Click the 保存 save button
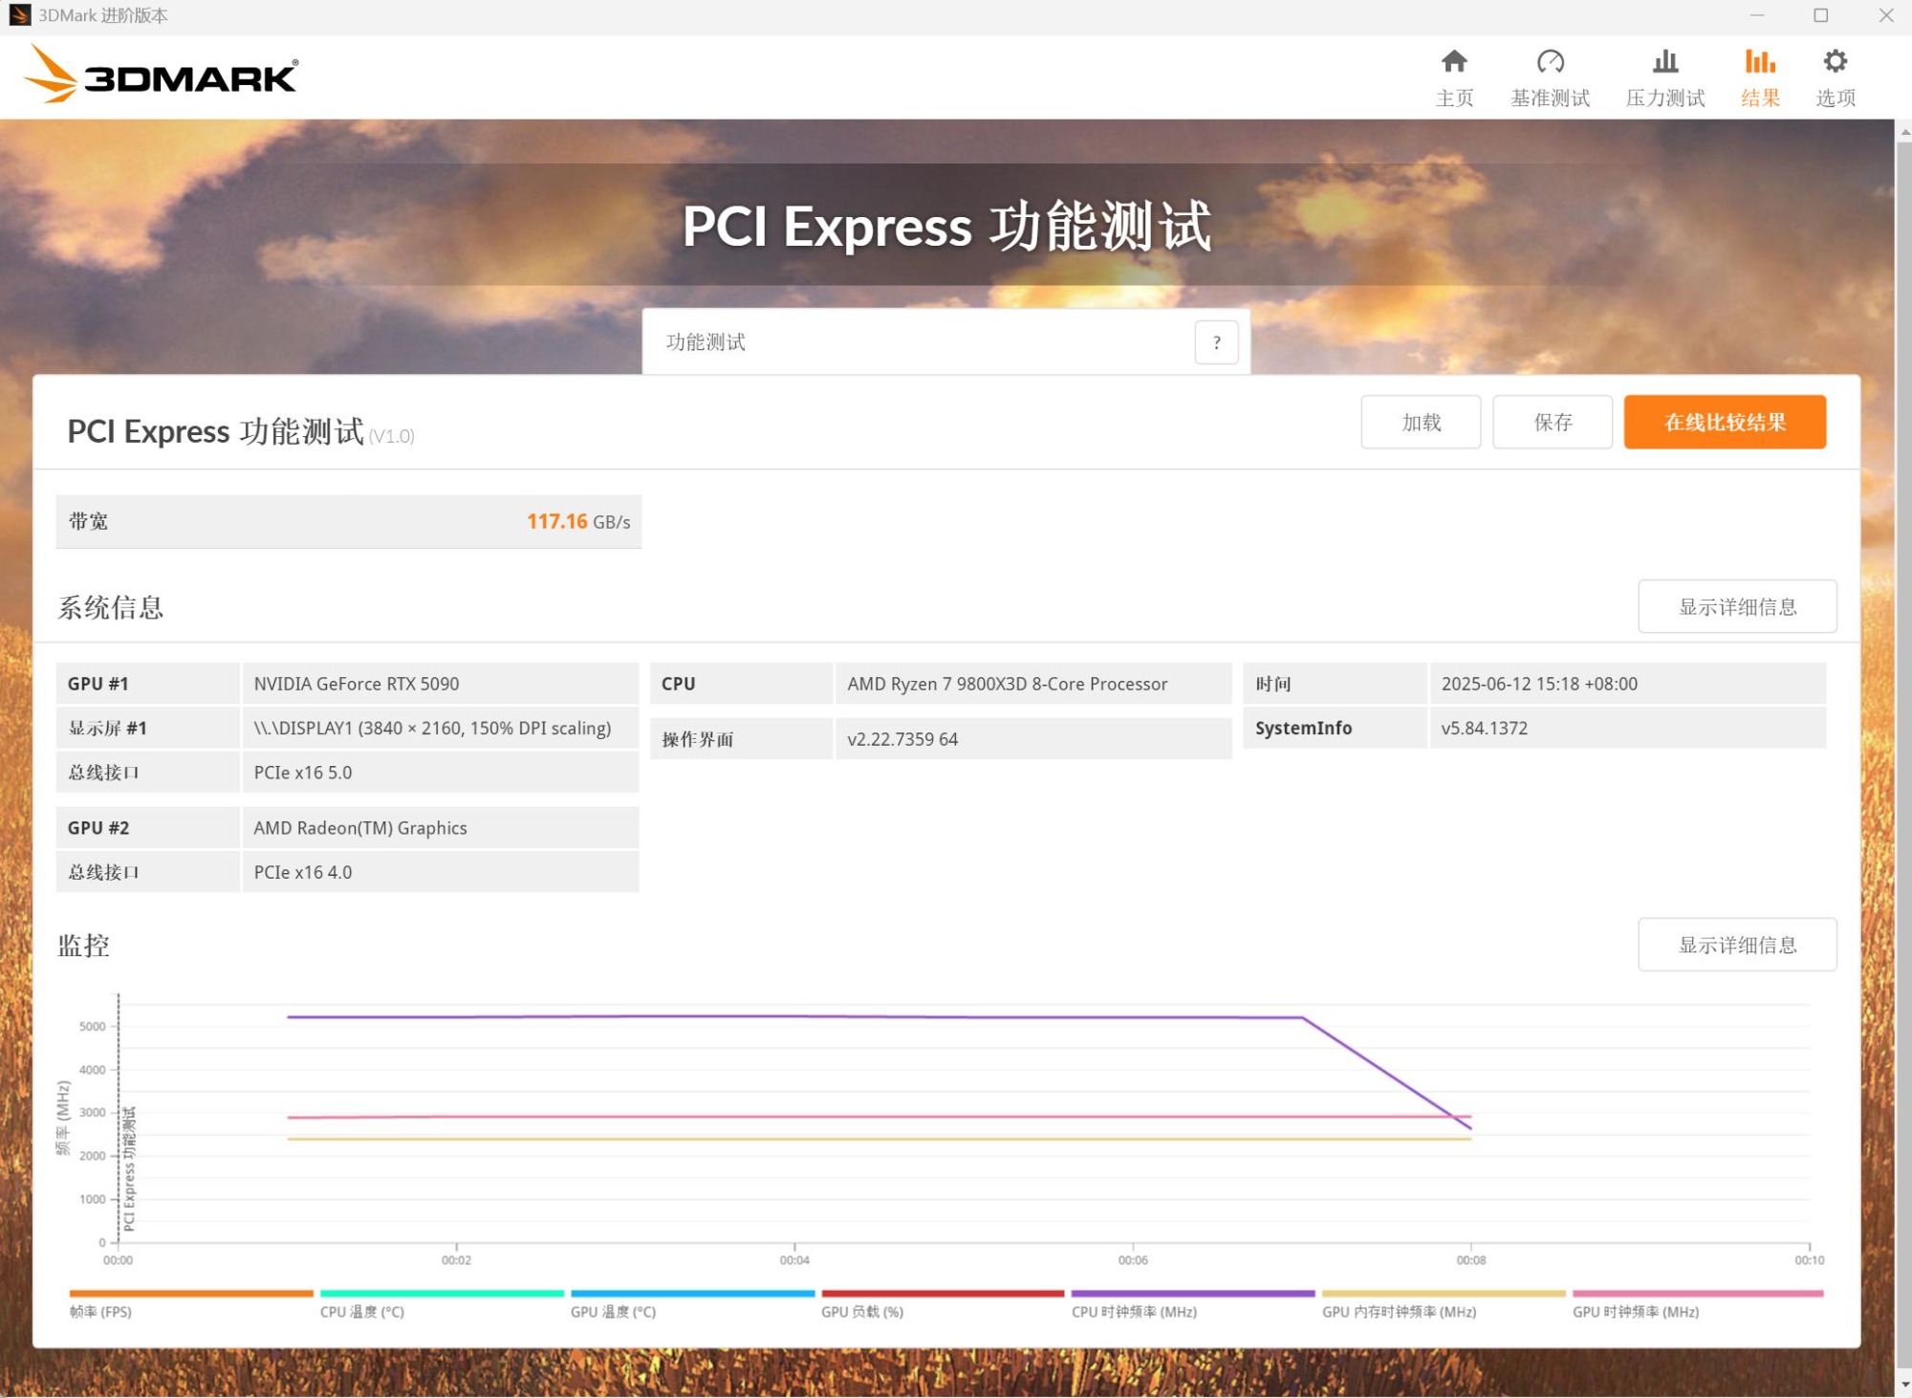Image resolution: width=1912 pixels, height=1398 pixels. pos(1553,422)
